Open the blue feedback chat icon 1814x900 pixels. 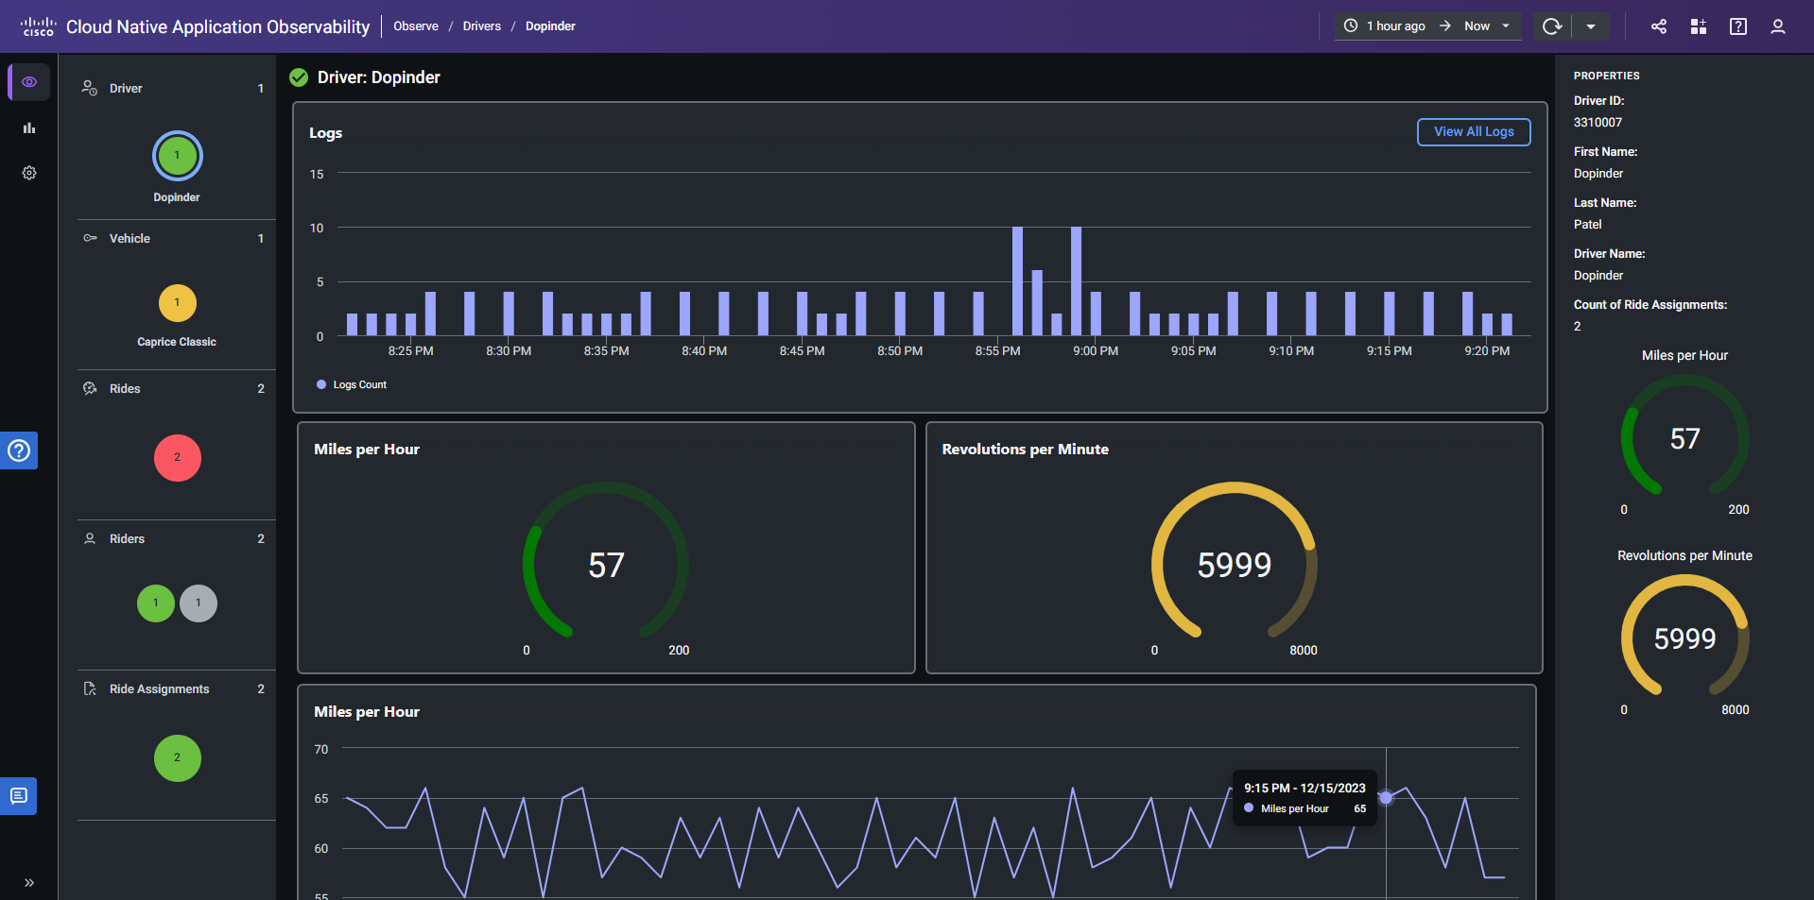pos(19,796)
